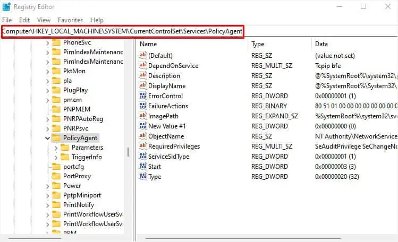Click the binary icon beside FailureActions value
This screenshot has height=242, width=398.
tap(142, 106)
